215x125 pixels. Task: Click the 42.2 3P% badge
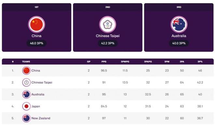click(x=107, y=43)
